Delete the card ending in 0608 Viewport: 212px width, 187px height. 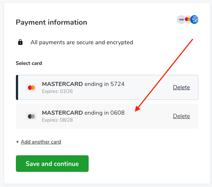point(181,116)
